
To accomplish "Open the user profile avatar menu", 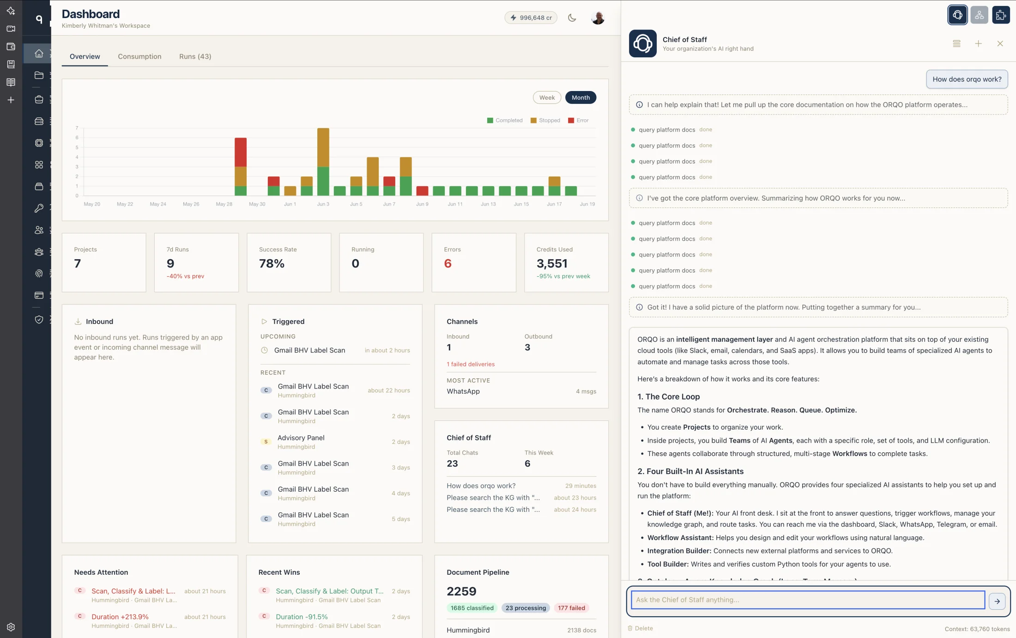I will [598, 18].
